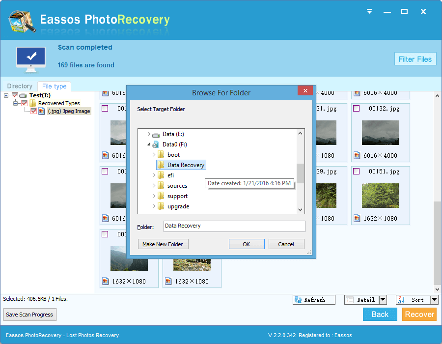Expand the sources folder node
Viewport: 442px width, 344px height.
pos(154,186)
